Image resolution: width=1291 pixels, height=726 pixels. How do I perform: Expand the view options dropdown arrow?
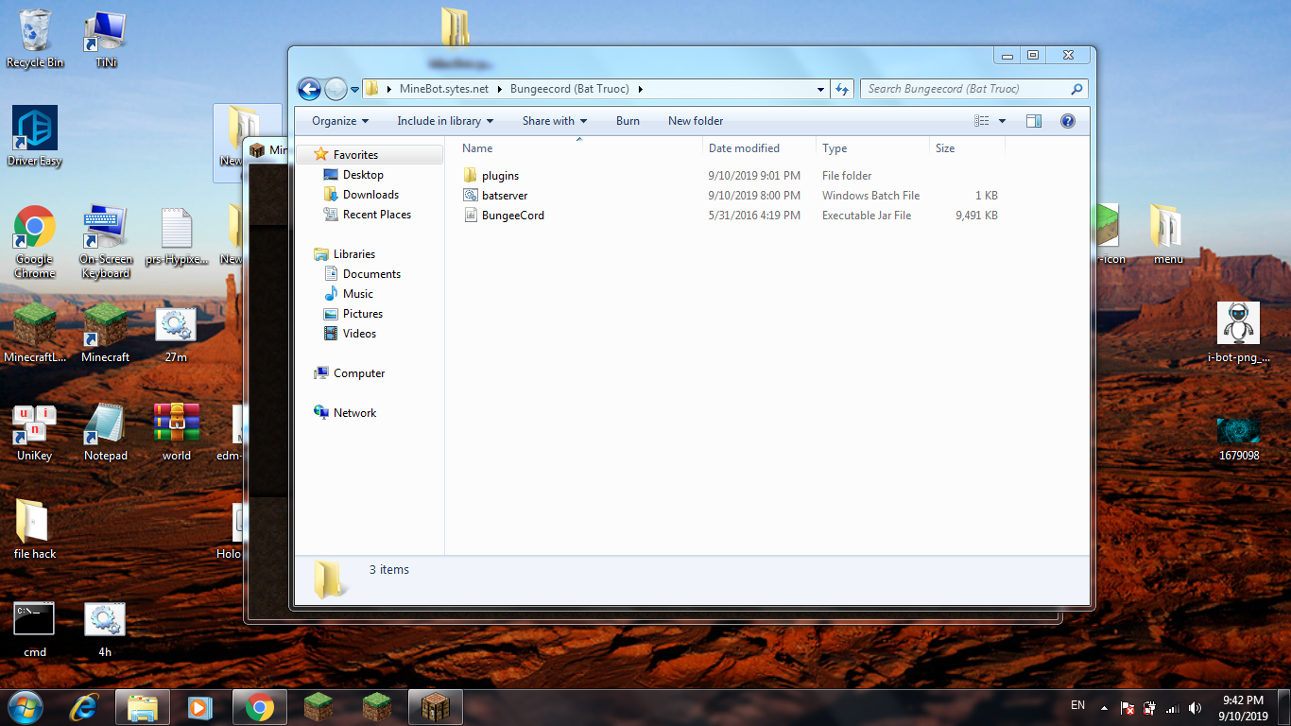[1002, 121]
